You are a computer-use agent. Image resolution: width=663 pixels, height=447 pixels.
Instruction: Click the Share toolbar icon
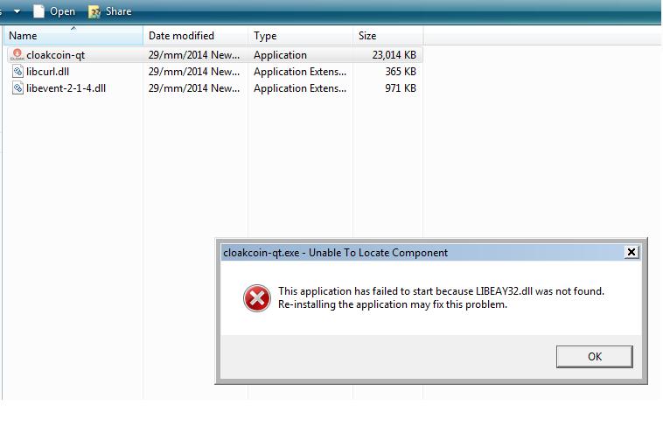click(x=94, y=12)
